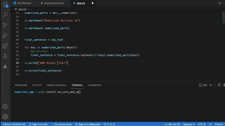Run the Python file with play button
The height and width of the screenshot is (126, 225).
[x=220, y=3]
